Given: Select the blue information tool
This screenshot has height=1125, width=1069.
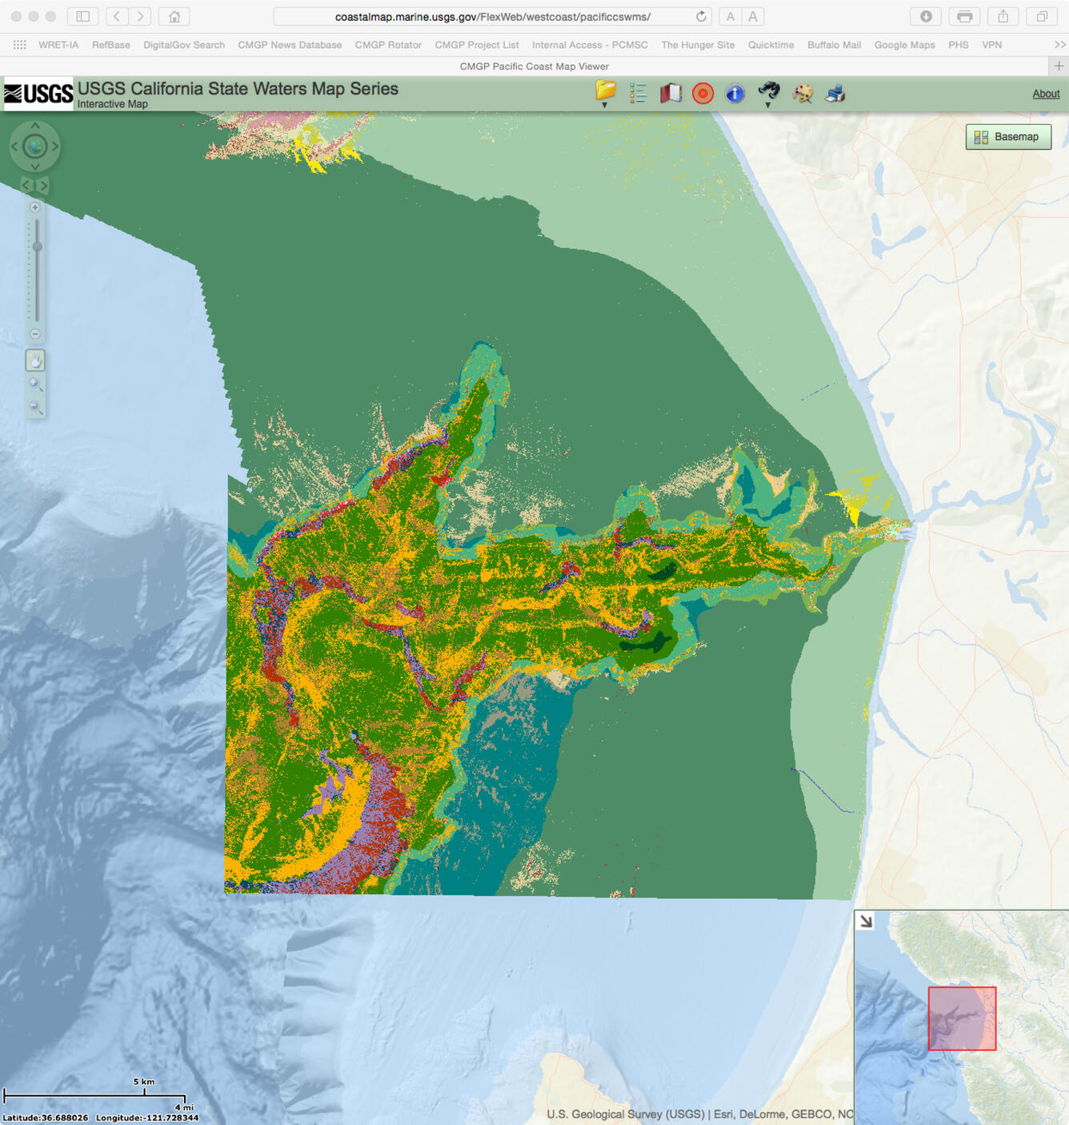Looking at the screenshot, I should 735,93.
